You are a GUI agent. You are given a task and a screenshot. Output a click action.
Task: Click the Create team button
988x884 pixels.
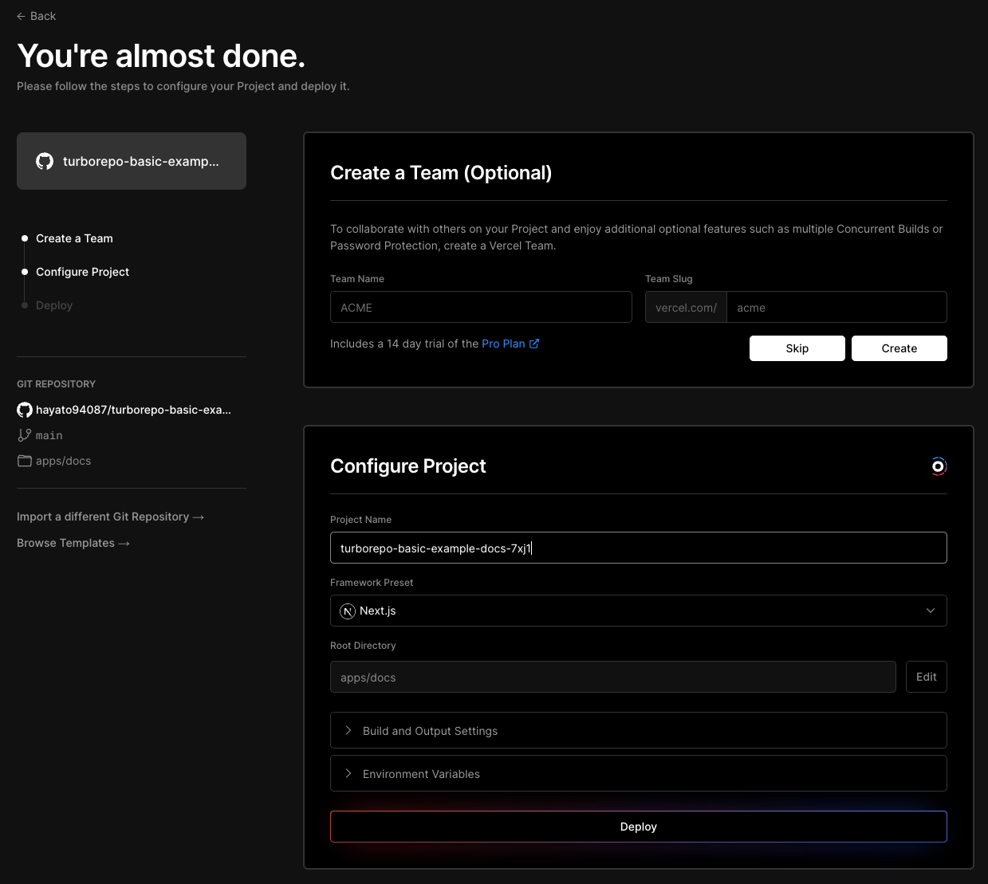(x=899, y=348)
